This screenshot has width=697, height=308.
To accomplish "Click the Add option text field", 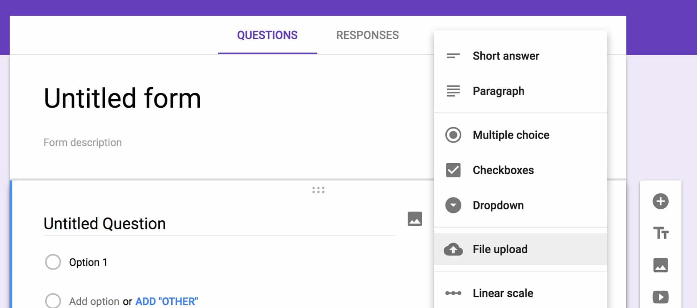I will (94, 301).
